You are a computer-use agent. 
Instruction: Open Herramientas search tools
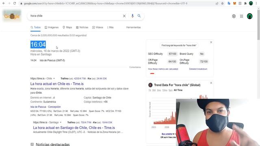[133, 28]
